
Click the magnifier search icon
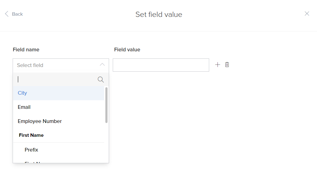(x=101, y=80)
